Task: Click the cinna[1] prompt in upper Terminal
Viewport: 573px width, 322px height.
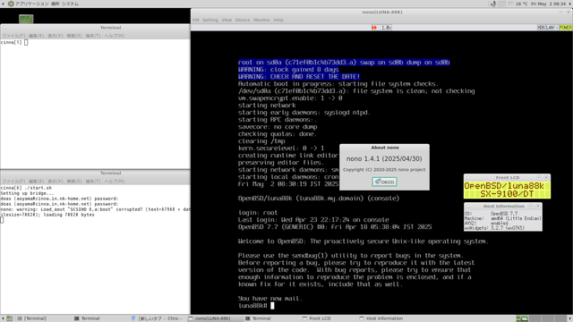Action: [11, 42]
